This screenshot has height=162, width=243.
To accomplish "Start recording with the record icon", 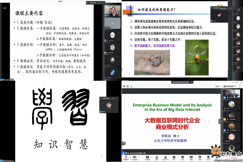I will (x=183, y=157).
